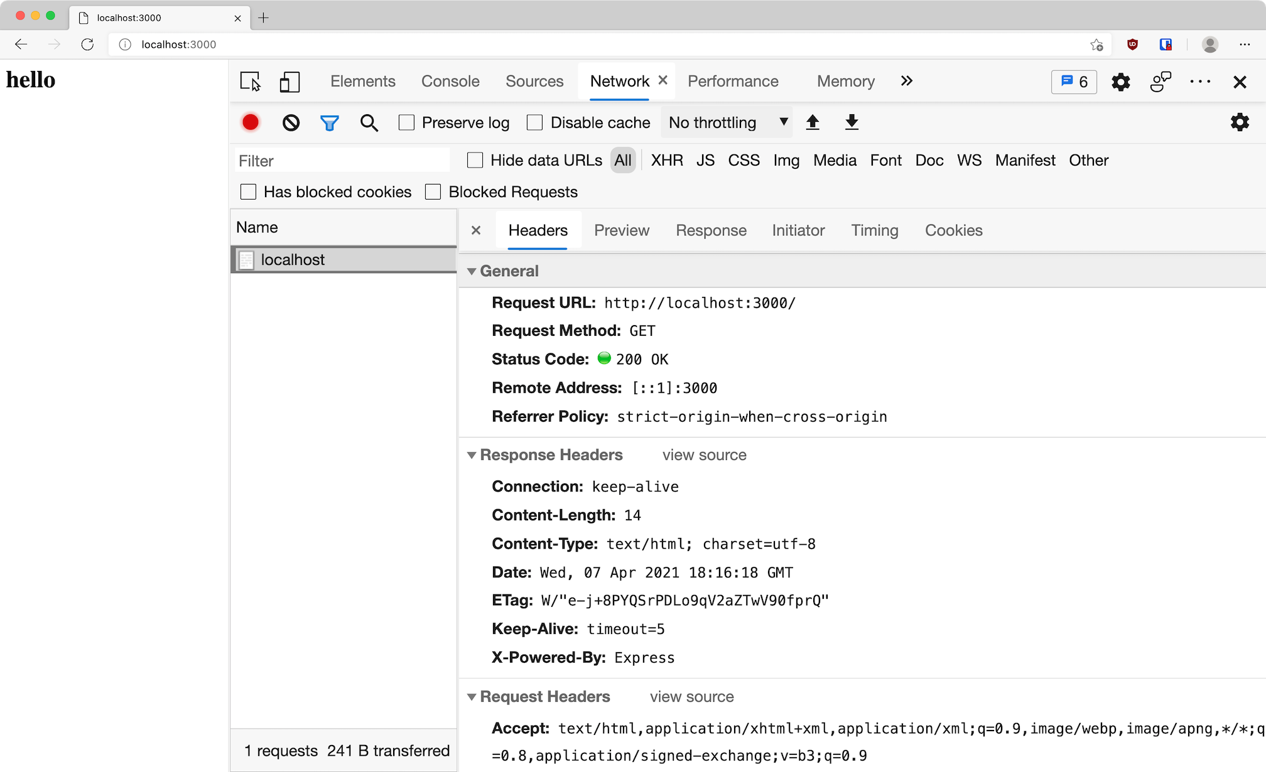
Task: Open Network panel settings gear
Action: [1240, 122]
